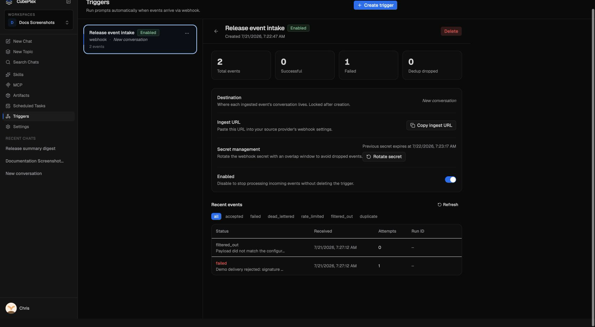This screenshot has height=327, width=595.
Task: Click the Scheduled Tasks calendar icon
Action: (x=8, y=106)
